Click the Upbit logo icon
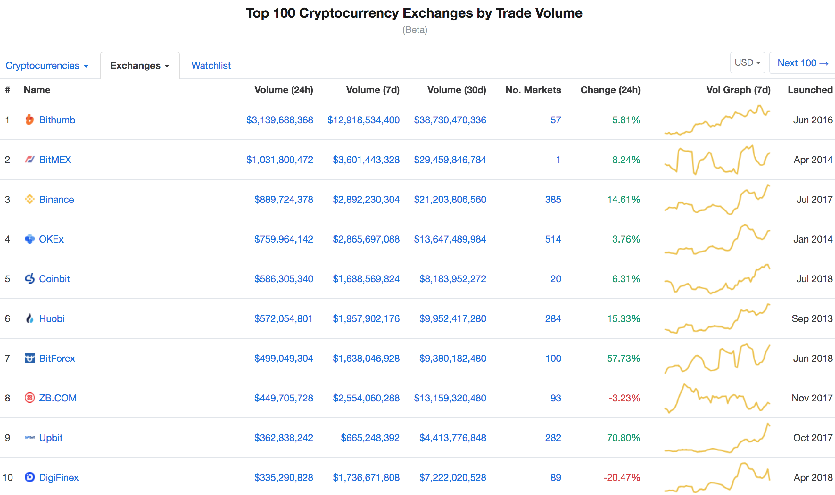The height and width of the screenshot is (495, 835). [30, 437]
